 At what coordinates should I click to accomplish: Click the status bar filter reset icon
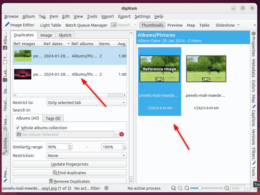tap(106, 188)
